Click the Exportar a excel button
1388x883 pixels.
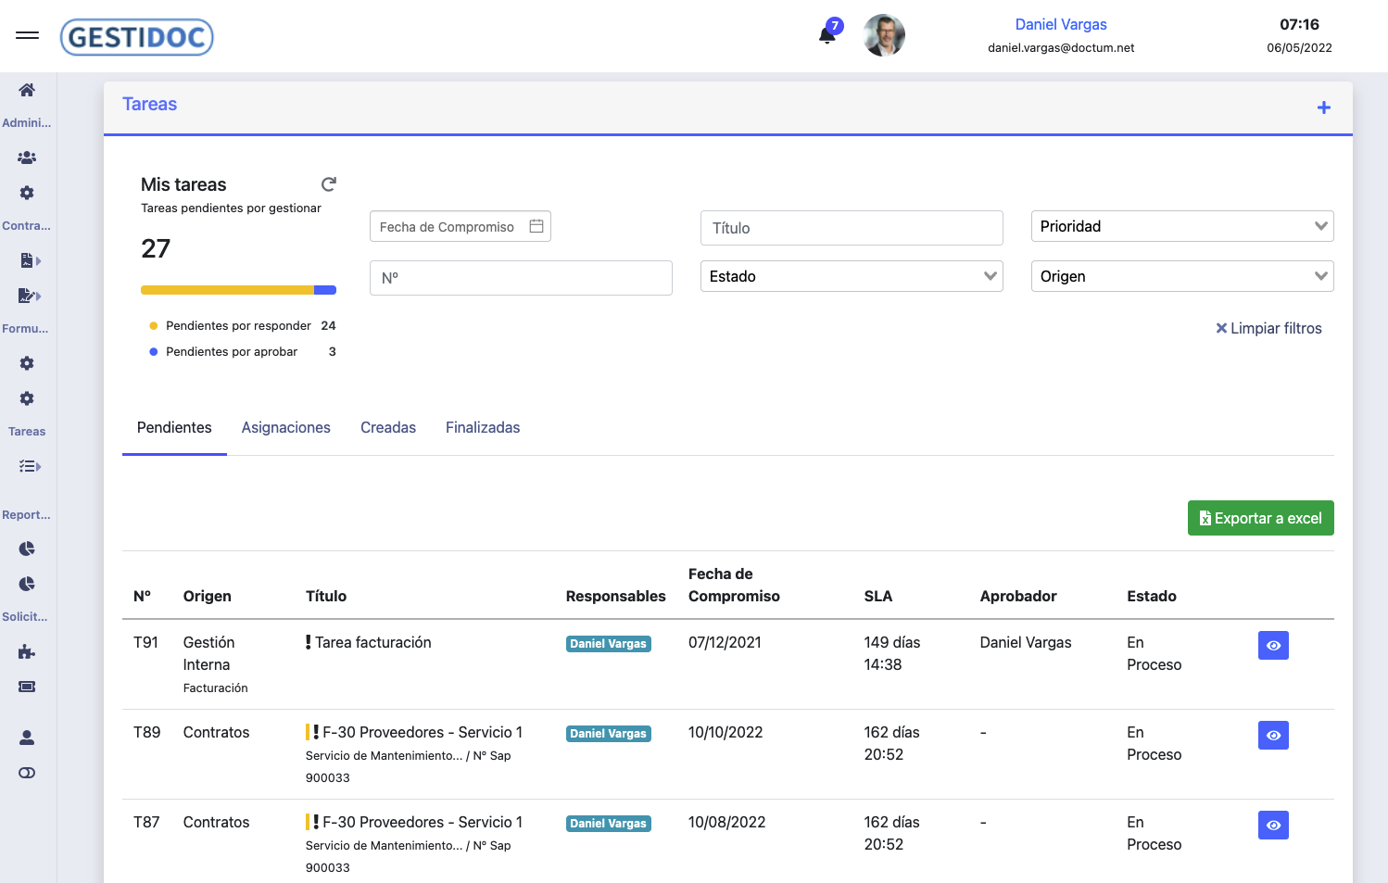(x=1260, y=517)
